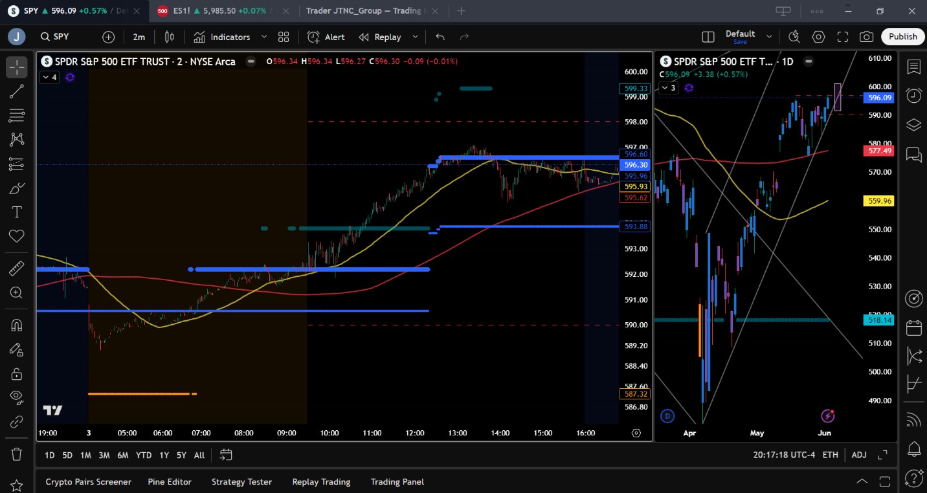927x493 pixels.
Task: Open the Indicators dialog
Action: click(x=222, y=37)
